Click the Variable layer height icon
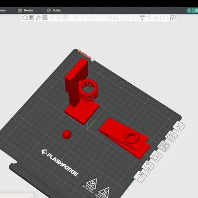This screenshot has width=198, height=198. click(x=65, y=18)
